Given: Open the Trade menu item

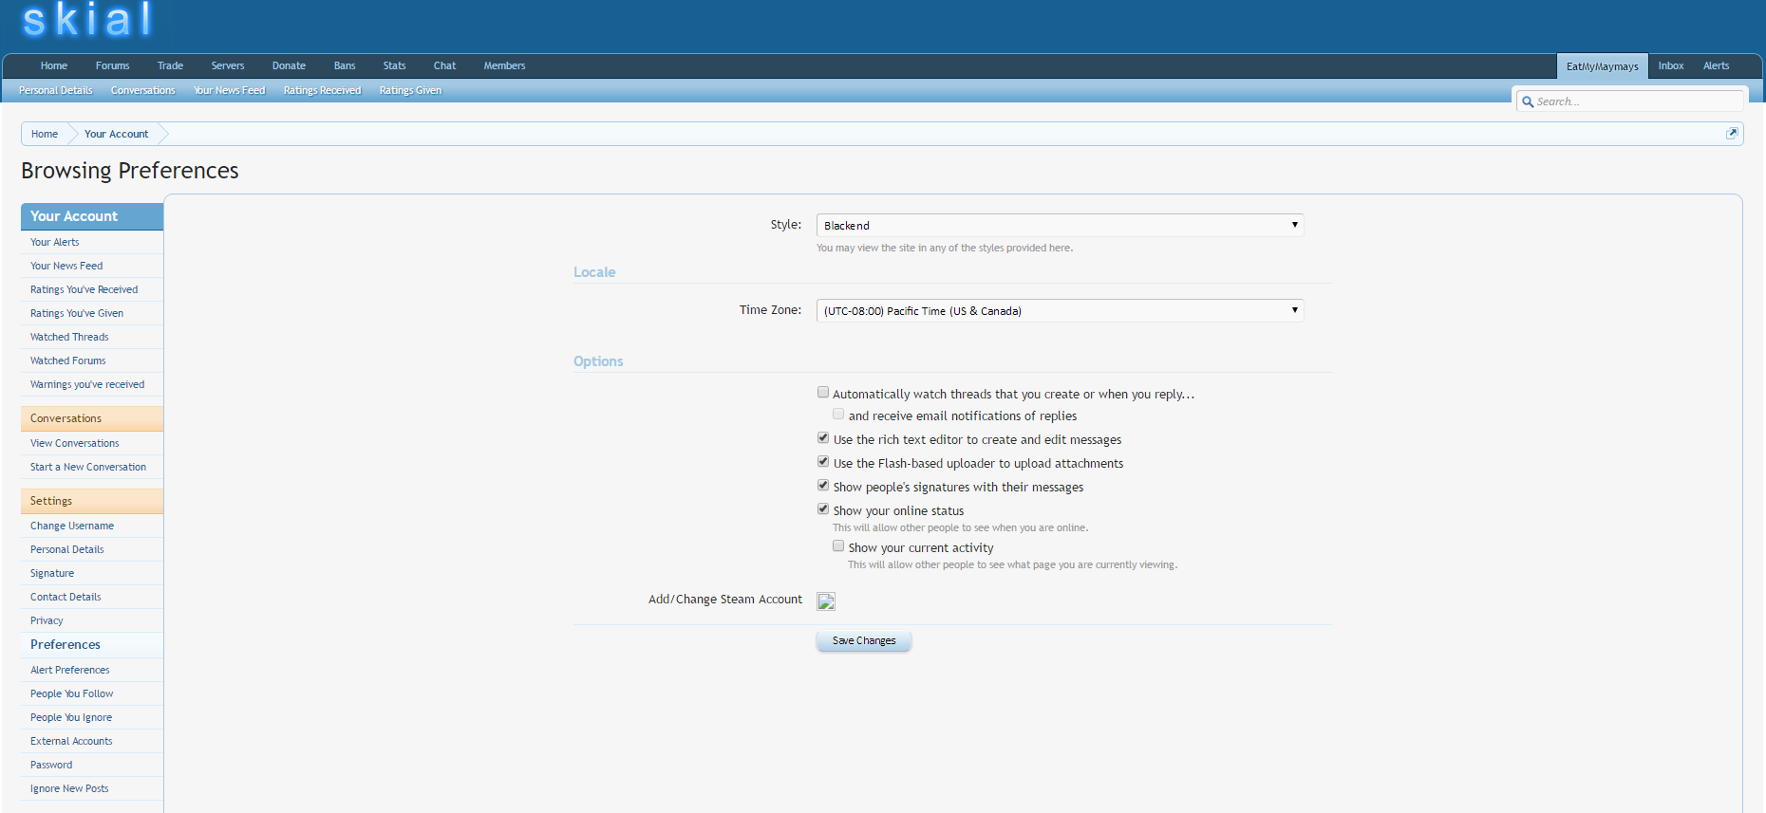Looking at the screenshot, I should [170, 65].
